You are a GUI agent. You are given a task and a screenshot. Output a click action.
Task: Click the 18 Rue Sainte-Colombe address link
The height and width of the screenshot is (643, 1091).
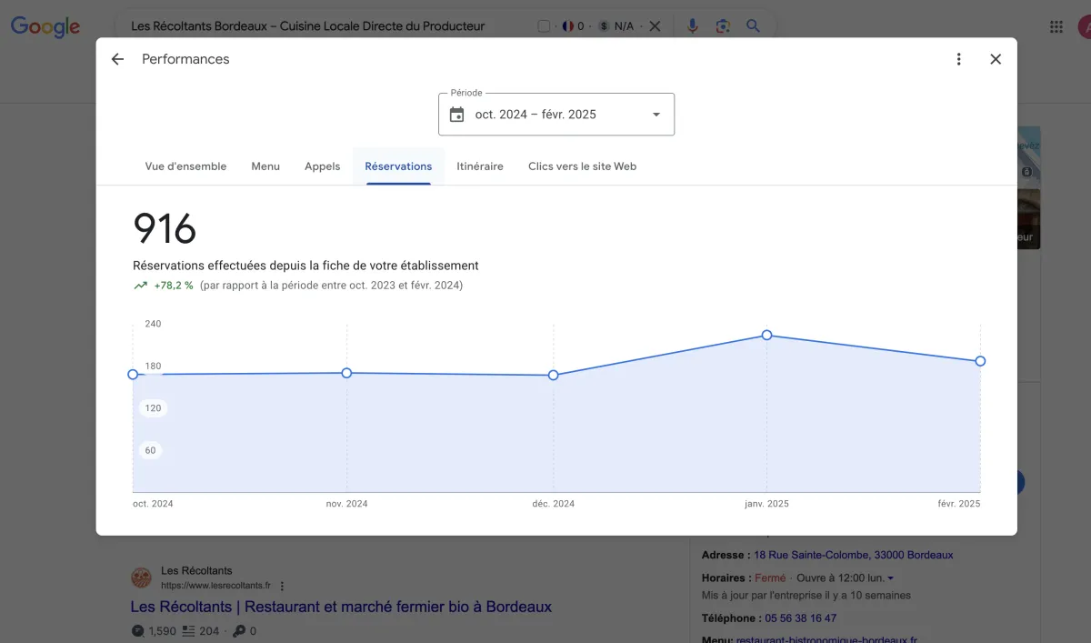point(854,555)
